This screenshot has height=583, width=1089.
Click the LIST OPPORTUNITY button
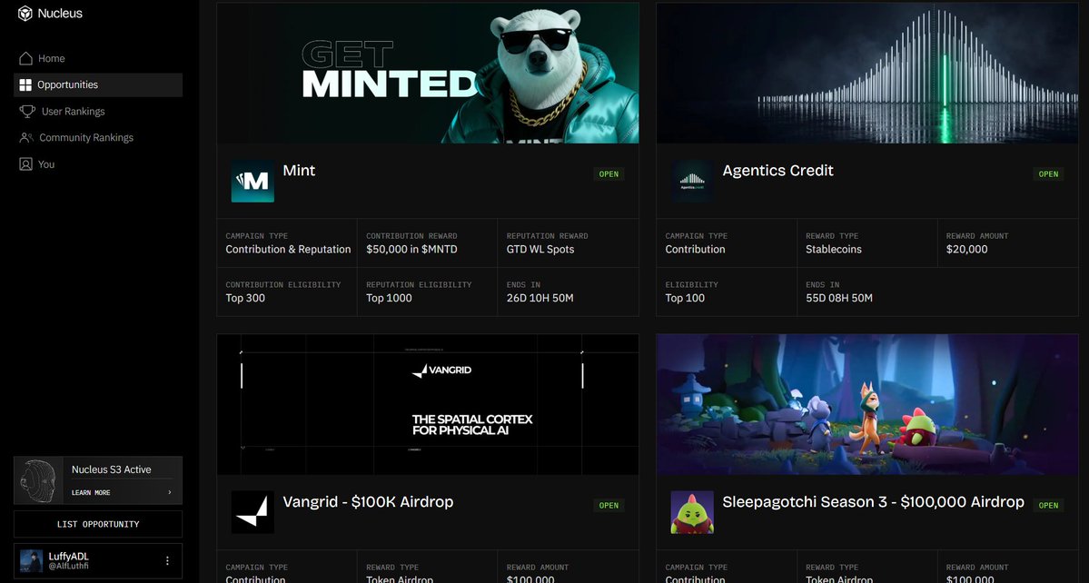coord(98,524)
